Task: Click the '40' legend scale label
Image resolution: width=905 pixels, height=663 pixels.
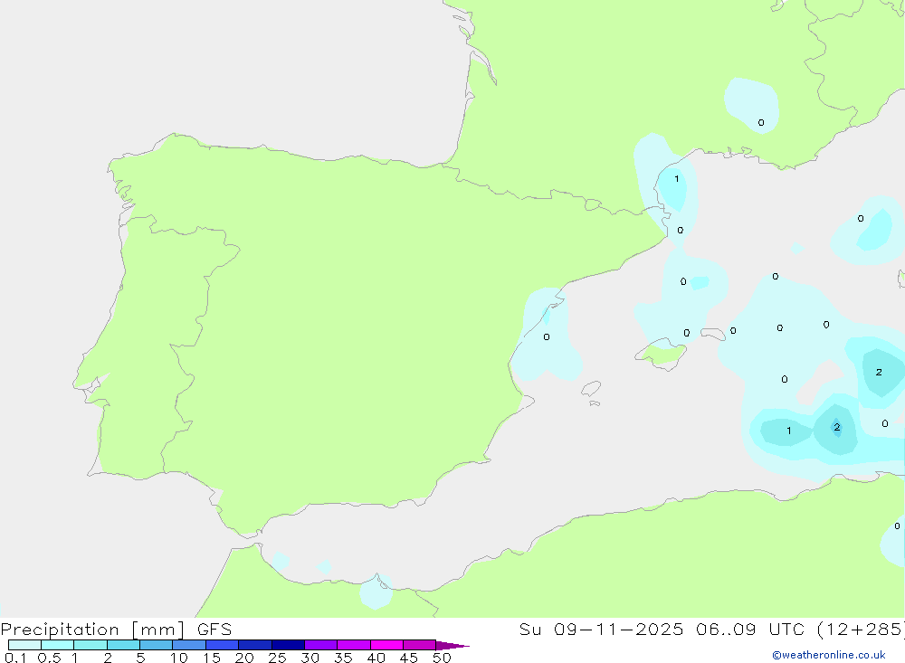Action: [x=376, y=658]
